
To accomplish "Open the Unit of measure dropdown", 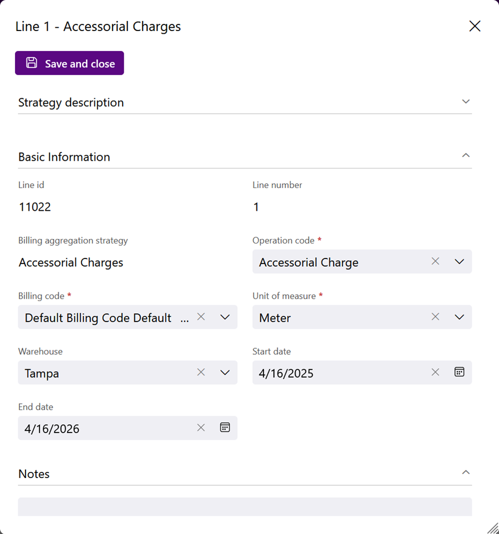I will pos(459,317).
